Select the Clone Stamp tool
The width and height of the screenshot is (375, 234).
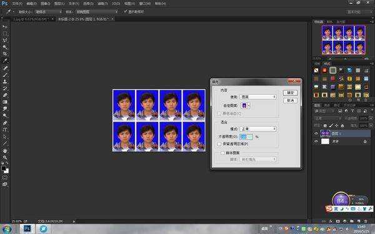tap(5, 81)
